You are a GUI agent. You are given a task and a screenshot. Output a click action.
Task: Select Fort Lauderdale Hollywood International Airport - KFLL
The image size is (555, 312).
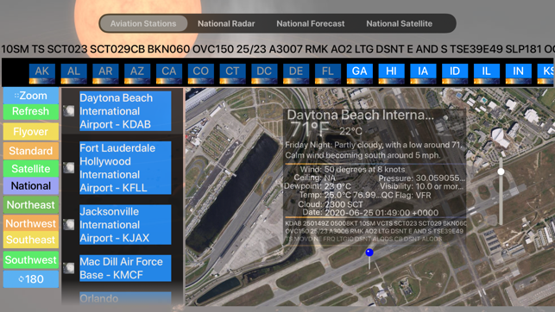click(x=125, y=168)
